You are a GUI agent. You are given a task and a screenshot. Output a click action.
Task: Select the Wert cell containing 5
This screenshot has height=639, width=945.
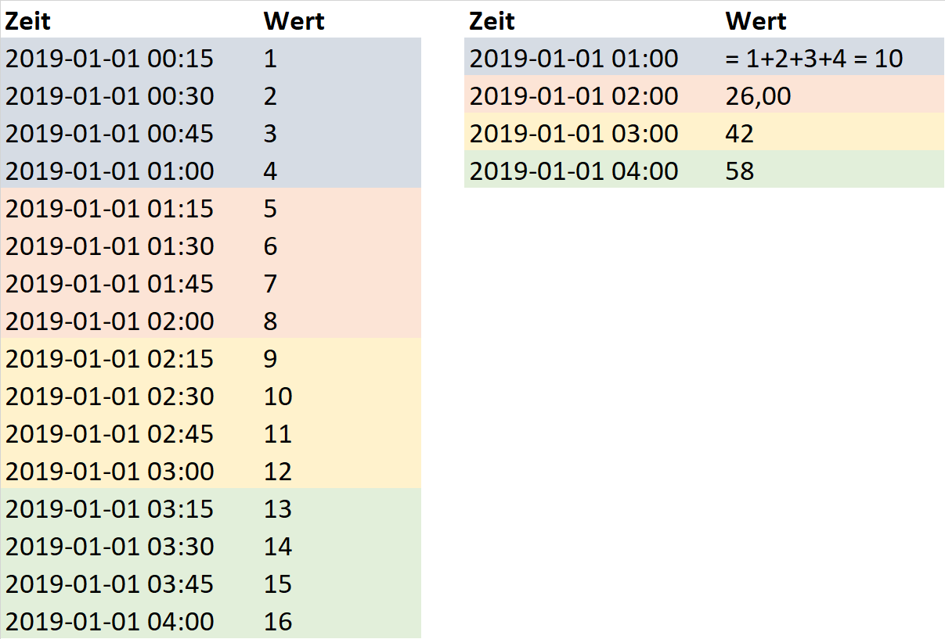(271, 209)
